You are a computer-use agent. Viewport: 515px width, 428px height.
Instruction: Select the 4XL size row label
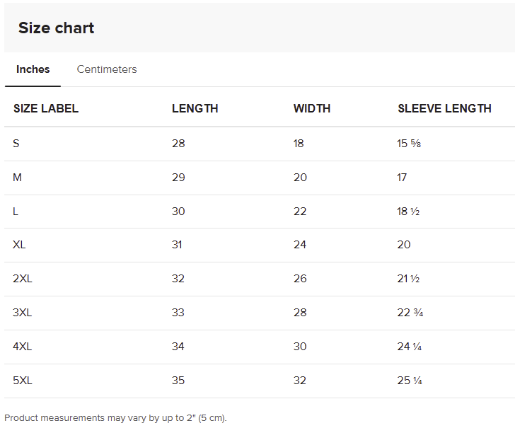[23, 347]
